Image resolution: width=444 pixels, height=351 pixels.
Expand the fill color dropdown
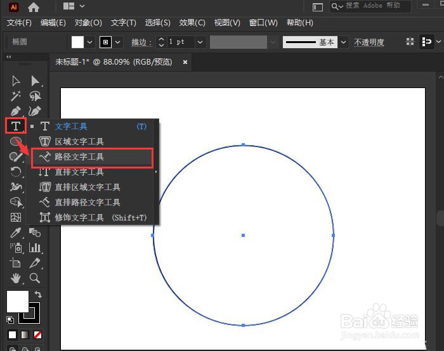(x=90, y=42)
